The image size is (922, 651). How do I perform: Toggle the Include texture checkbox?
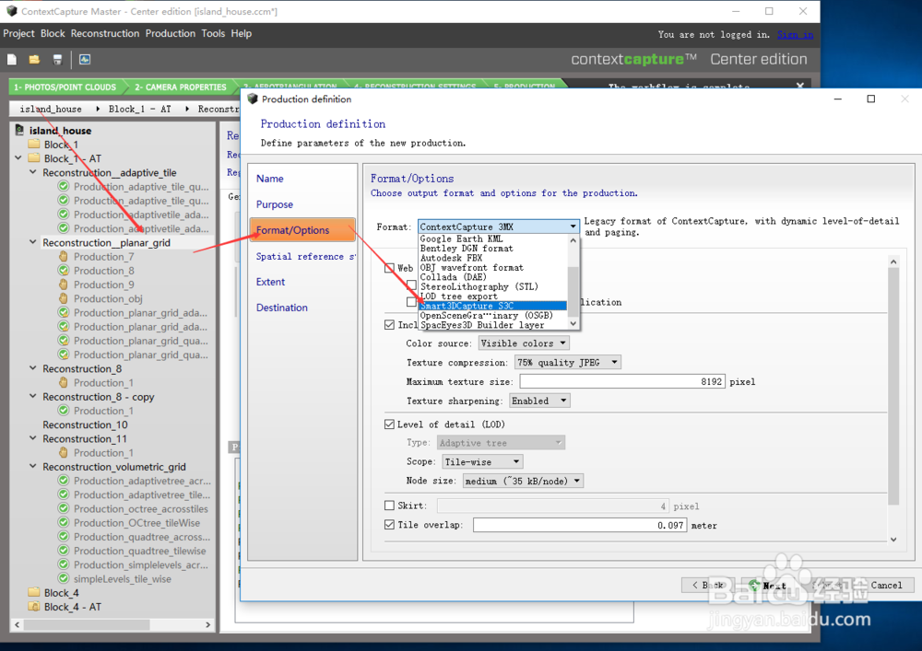(389, 325)
